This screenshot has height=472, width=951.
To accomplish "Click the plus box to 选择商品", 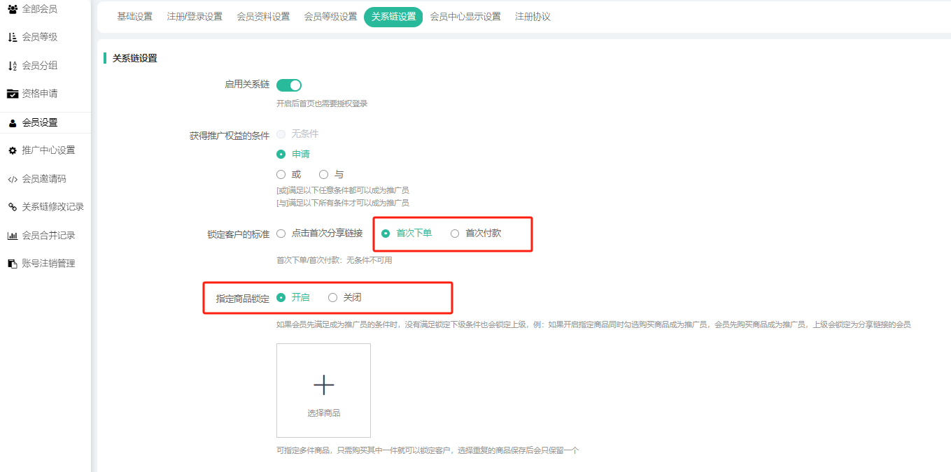I will click(323, 390).
